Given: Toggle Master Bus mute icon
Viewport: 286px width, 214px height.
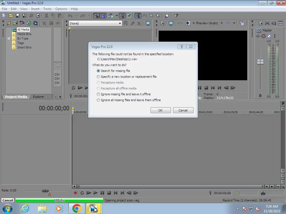Looking at the screenshot, I should [x=269, y=36].
